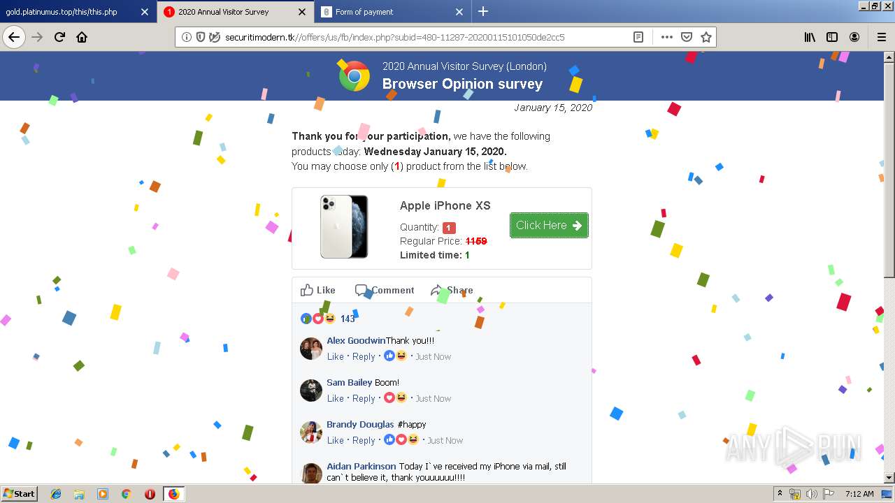Screen dimensions: 895x503
Task: Close the Form of payment tab
Action: [x=459, y=12]
